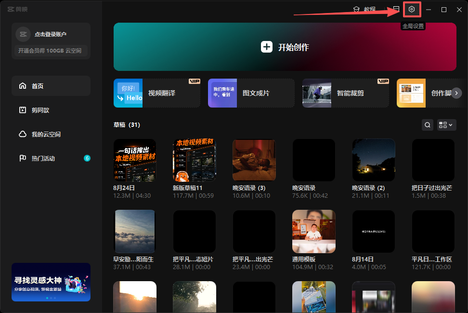Screen dimensions: 468x313
Task: Open 剪同款 in the sidebar
Action: [x=51, y=110]
